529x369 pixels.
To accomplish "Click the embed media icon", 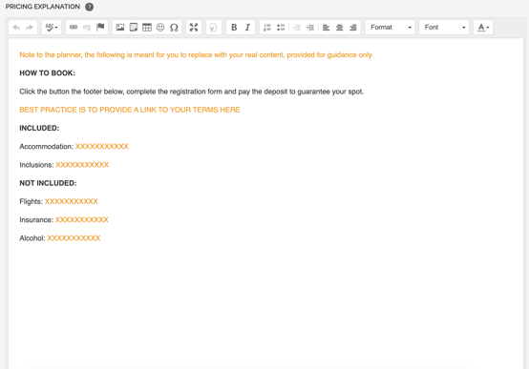I will [x=134, y=28].
